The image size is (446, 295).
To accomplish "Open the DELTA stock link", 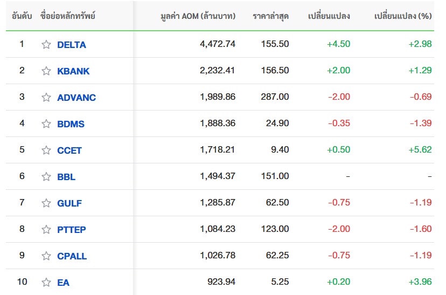I will (71, 45).
